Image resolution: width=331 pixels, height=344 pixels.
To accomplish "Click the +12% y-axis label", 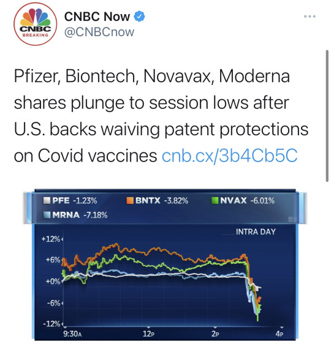I will [51, 239].
